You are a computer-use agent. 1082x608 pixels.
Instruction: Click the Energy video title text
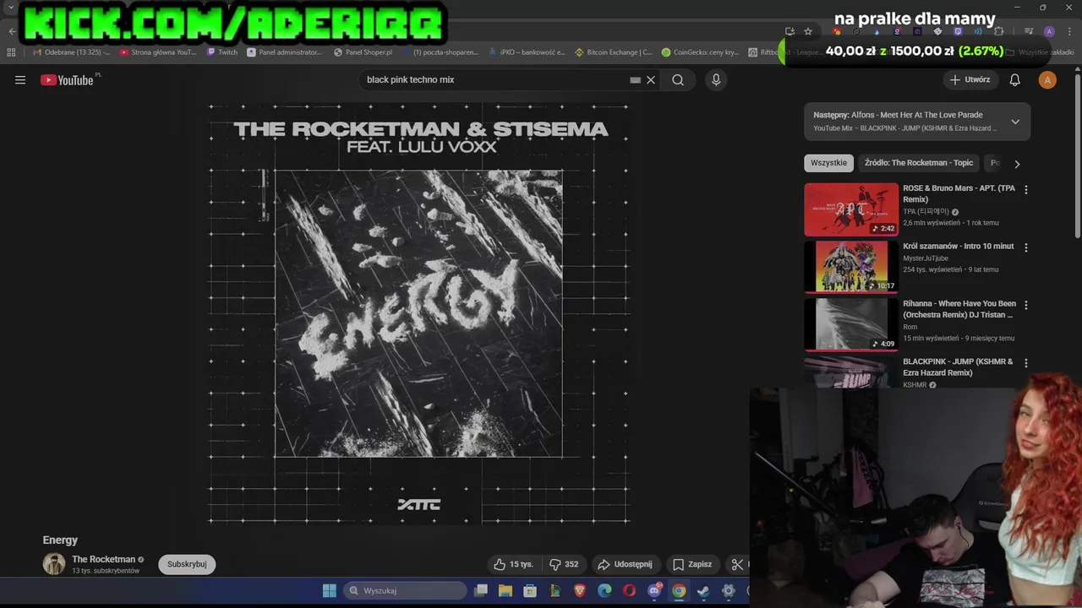(60, 540)
